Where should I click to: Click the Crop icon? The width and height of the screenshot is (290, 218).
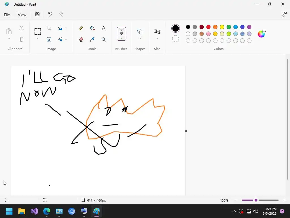[49, 28]
